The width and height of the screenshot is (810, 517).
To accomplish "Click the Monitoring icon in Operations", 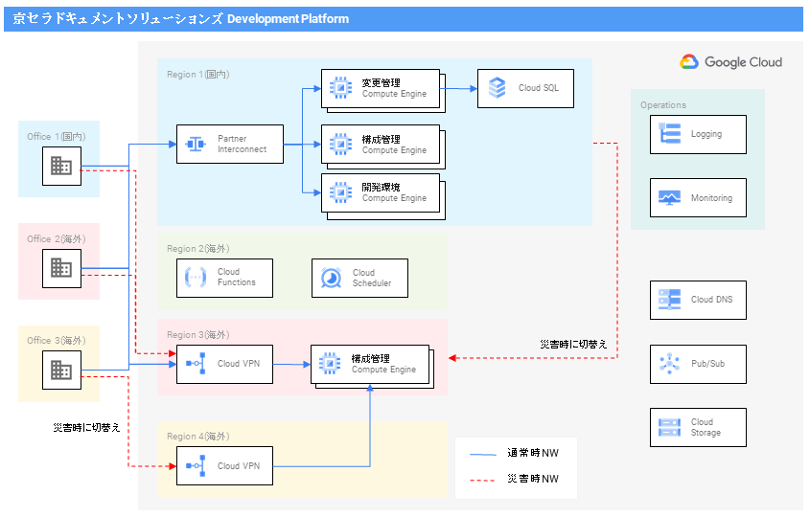I will [669, 198].
